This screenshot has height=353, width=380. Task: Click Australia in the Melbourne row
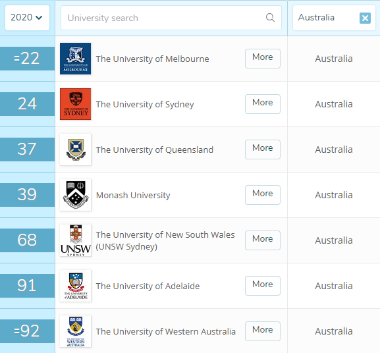click(334, 59)
